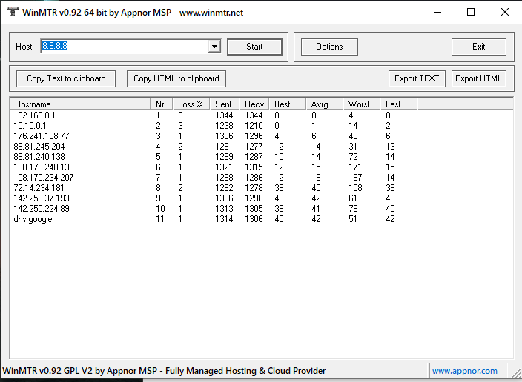Click the Sent value 1321
The width and height of the screenshot is (522, 382).
[224, 167]
